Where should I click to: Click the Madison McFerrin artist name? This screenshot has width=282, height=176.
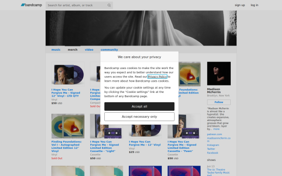tap(214, 91)
